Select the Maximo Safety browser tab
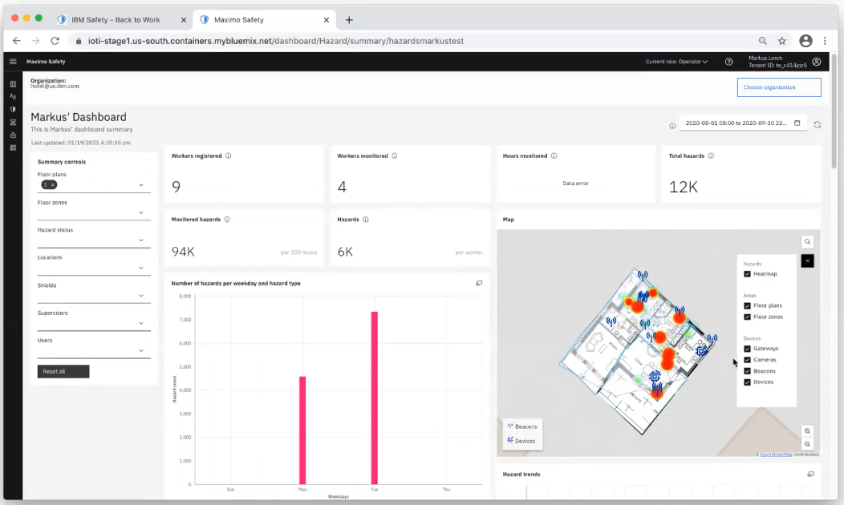Image resolution: width=844 pixels, height=505 pixels. pyautogui.click(x=264, y=20)
